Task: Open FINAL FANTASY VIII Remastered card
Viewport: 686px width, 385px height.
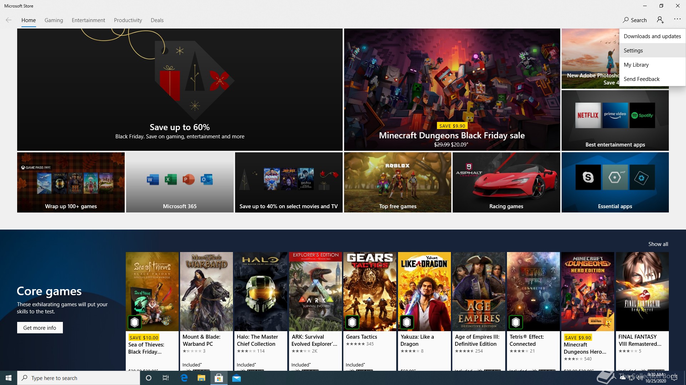Action: pos(642,311)
